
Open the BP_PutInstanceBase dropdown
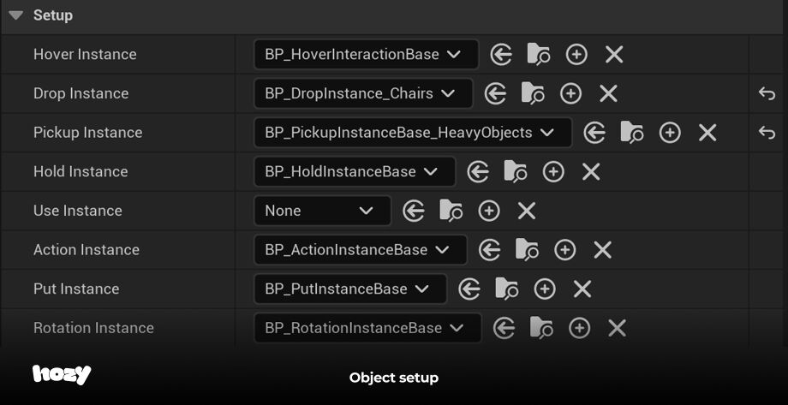tap(350, 289)
